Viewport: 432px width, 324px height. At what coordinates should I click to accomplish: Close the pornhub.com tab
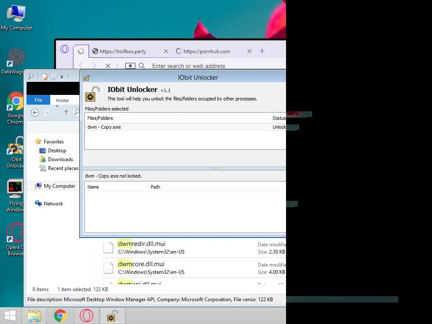click(x=249, y=51)
